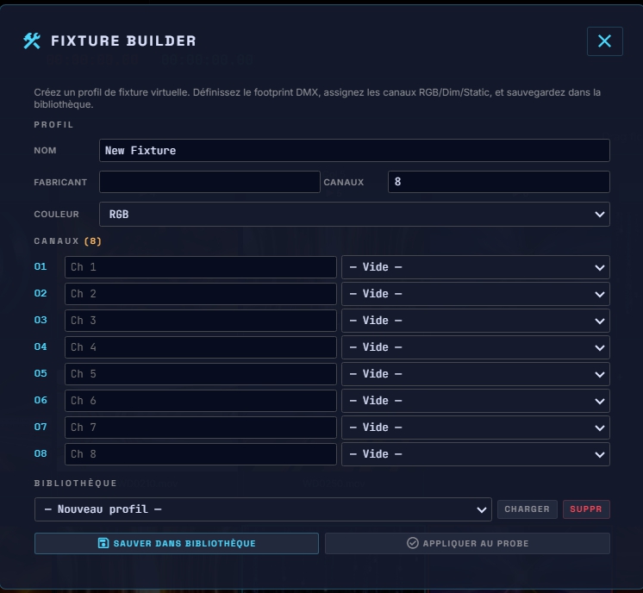The height and width of the screenshot is (593, 643).
Task: Click Appliquer au probe button
Action: tap(467, 543)
